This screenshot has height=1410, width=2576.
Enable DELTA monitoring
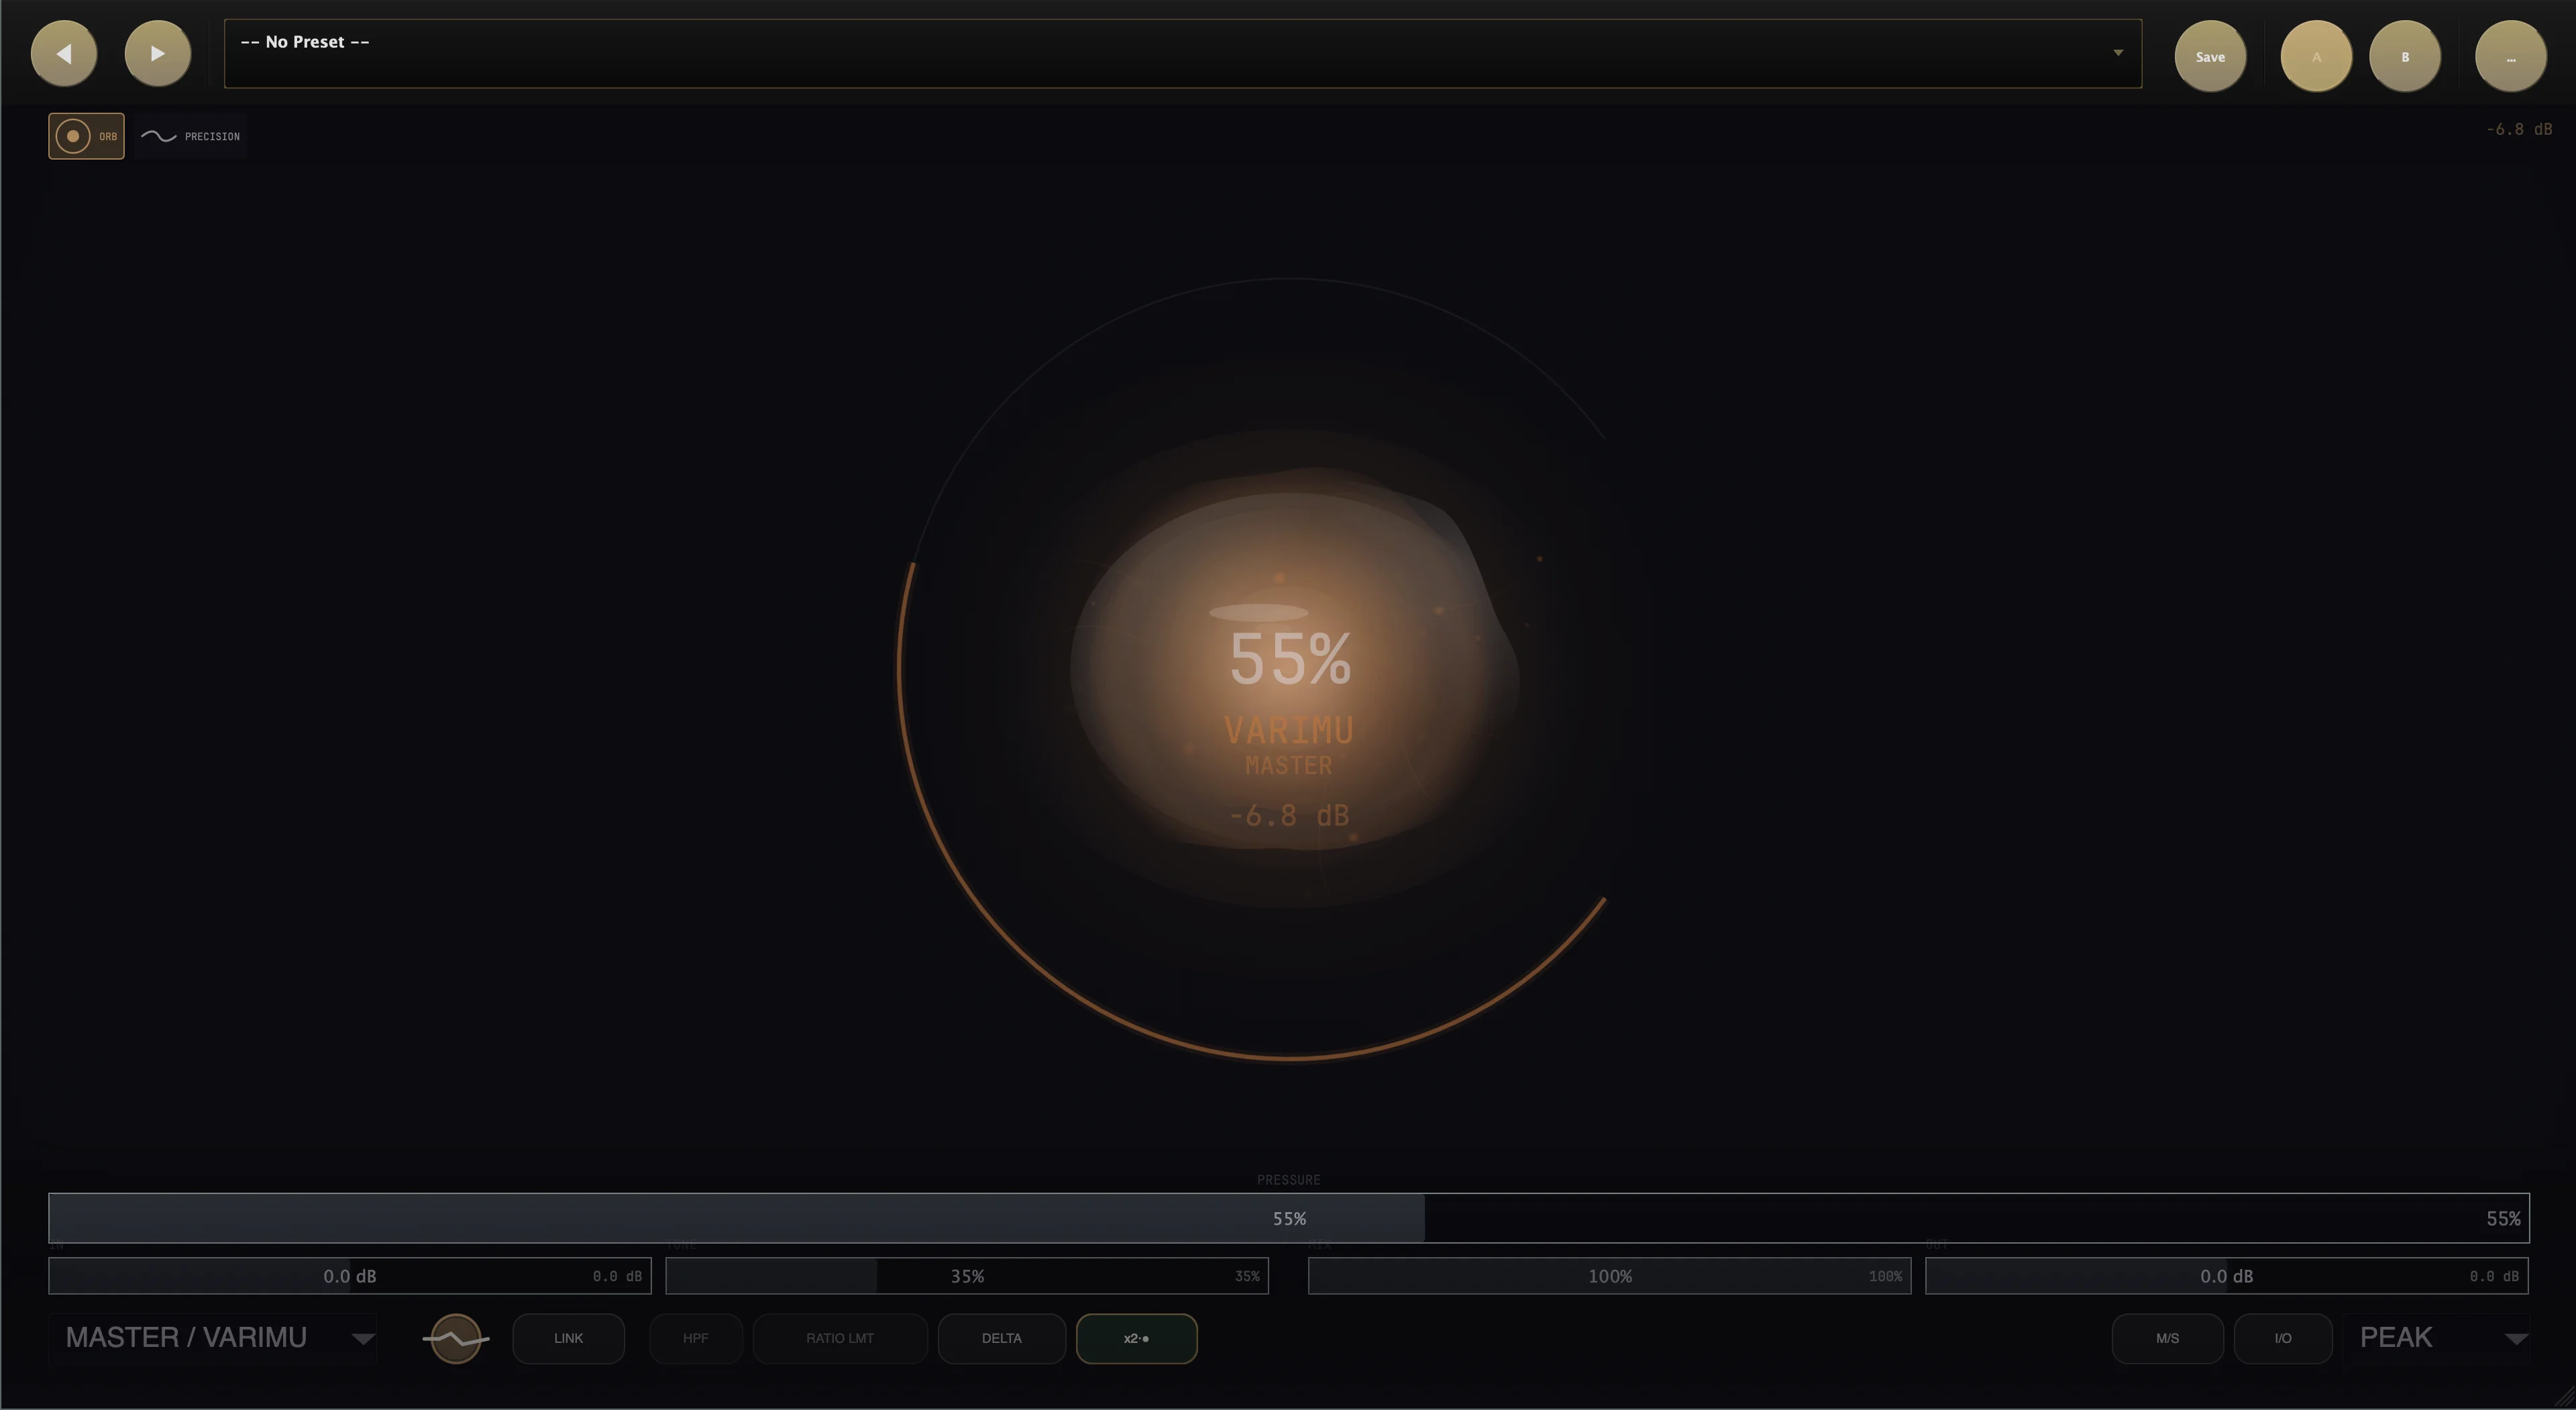coord(1001,1338)
